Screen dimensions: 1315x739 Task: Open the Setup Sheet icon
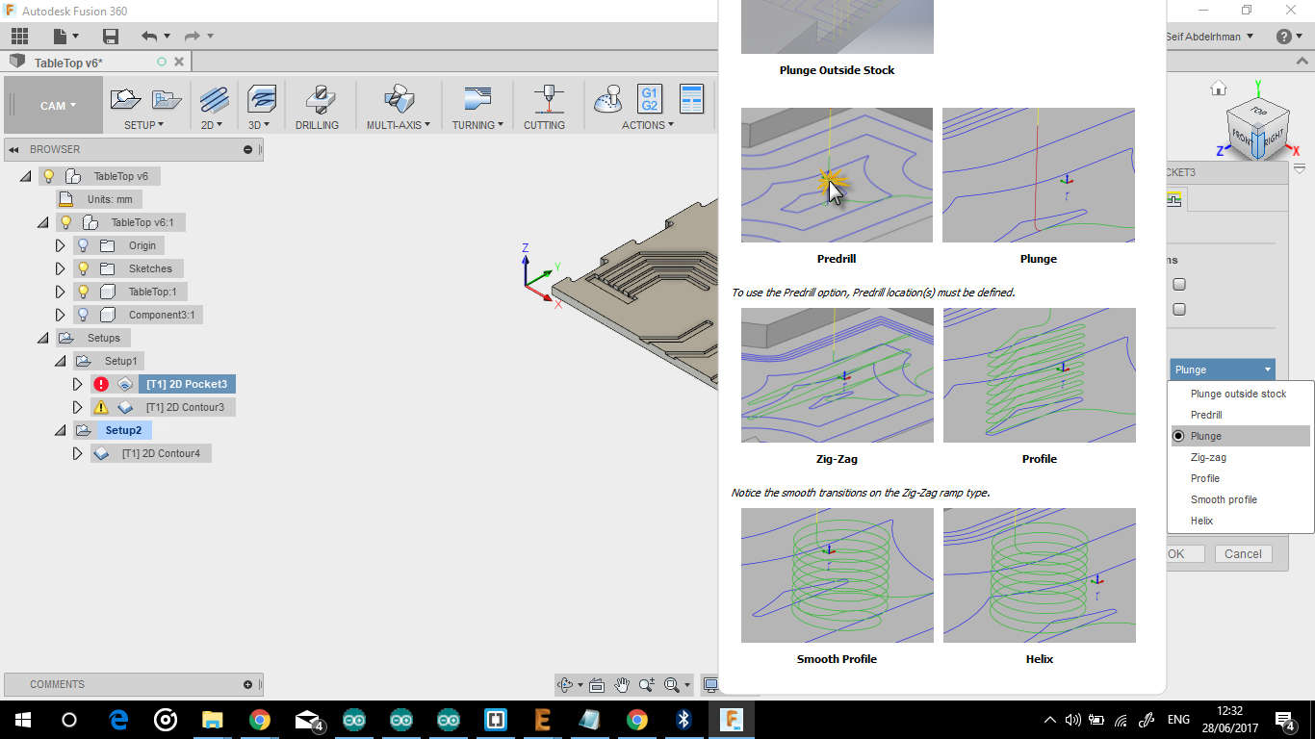(x=692, y=99)
